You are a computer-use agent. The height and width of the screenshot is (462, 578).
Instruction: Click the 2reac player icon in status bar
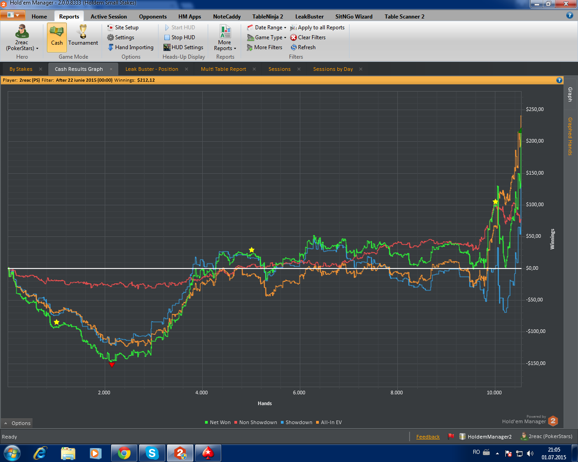[524, 436]
